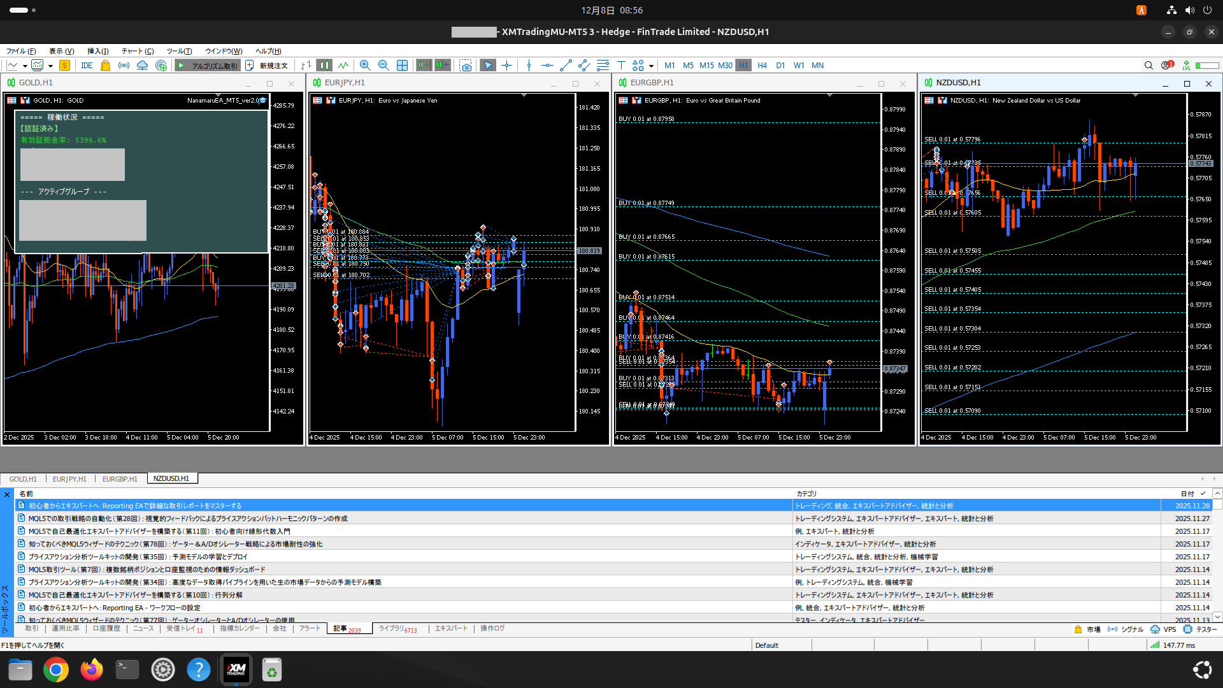
Task: Select the H4 timeframe button
Action: pos(762,65)
